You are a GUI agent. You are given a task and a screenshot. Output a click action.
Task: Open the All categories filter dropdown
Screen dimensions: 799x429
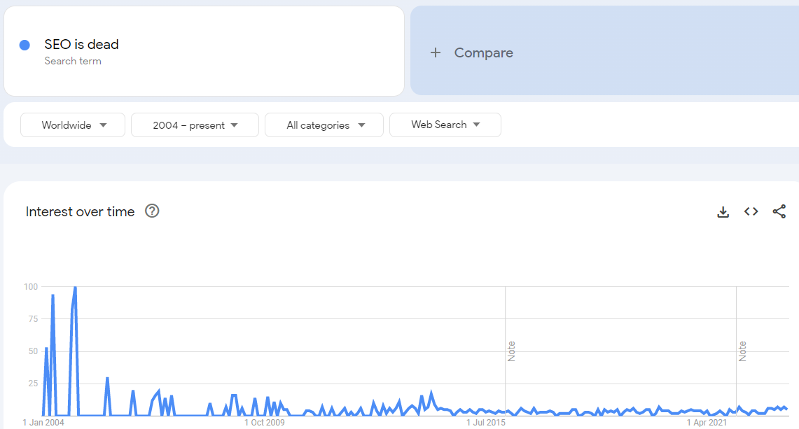coord(324,125)
